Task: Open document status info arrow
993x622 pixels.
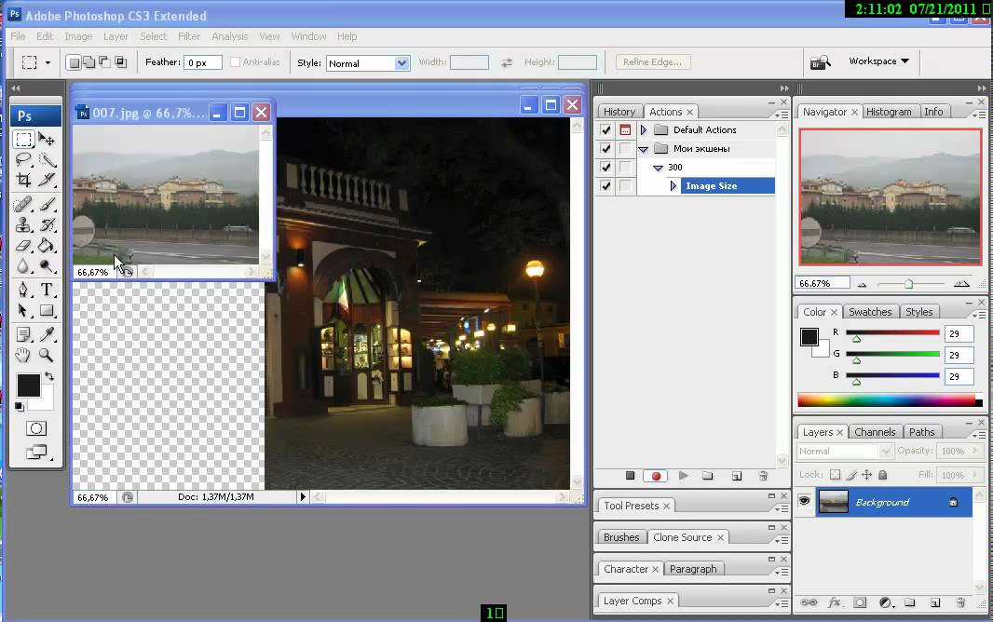Action: tap(303, 497)
